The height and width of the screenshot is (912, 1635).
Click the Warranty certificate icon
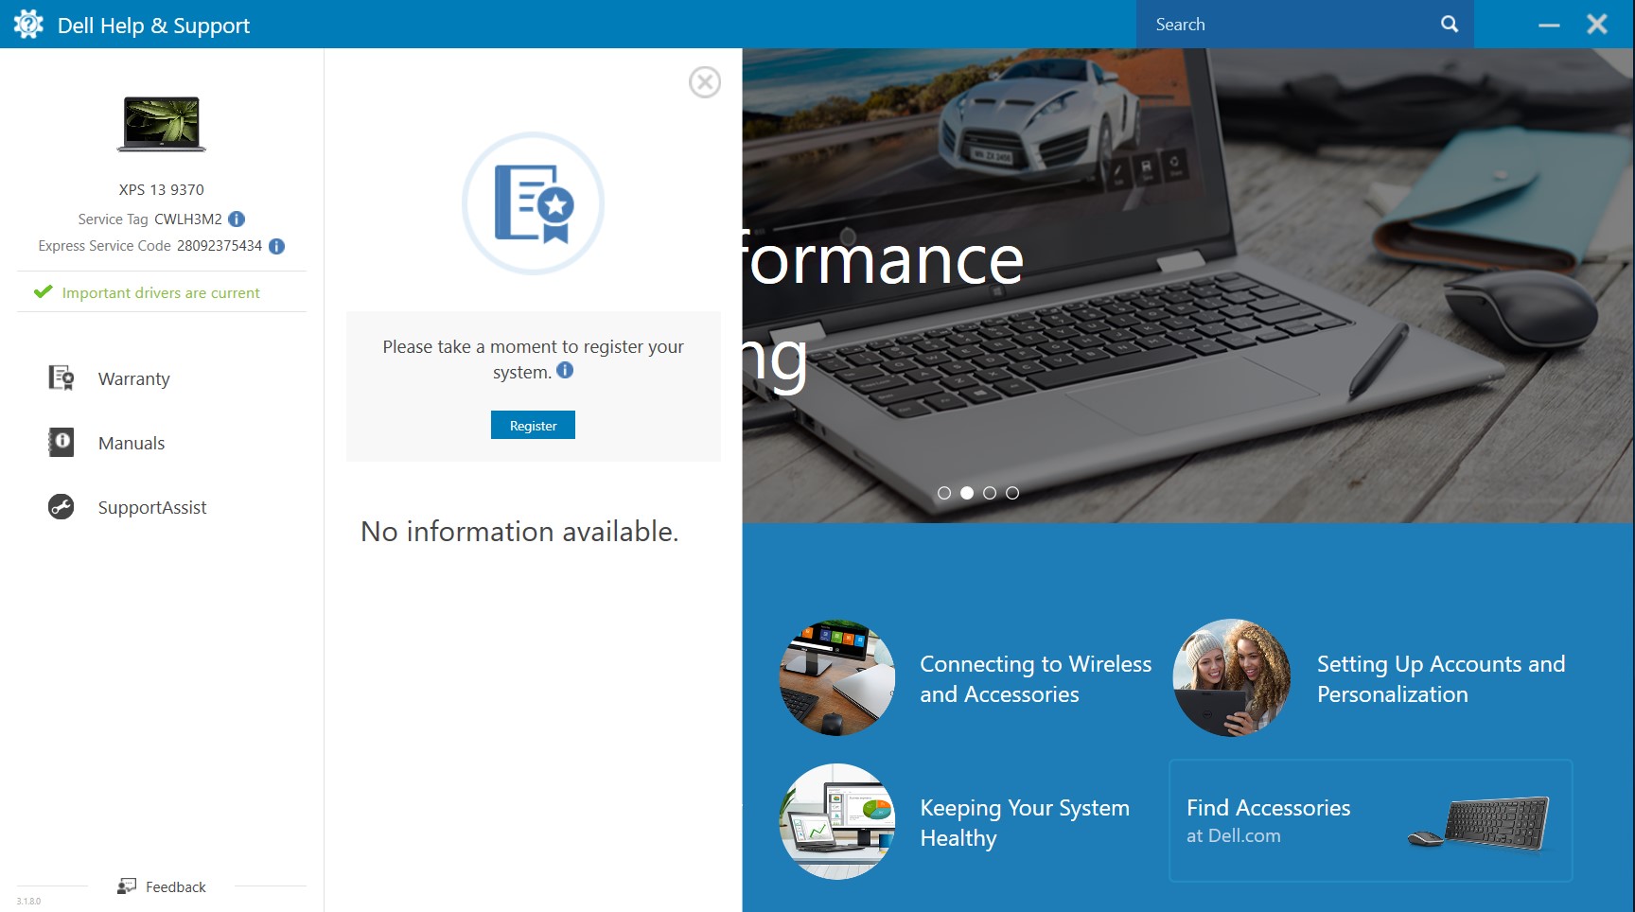62,378
